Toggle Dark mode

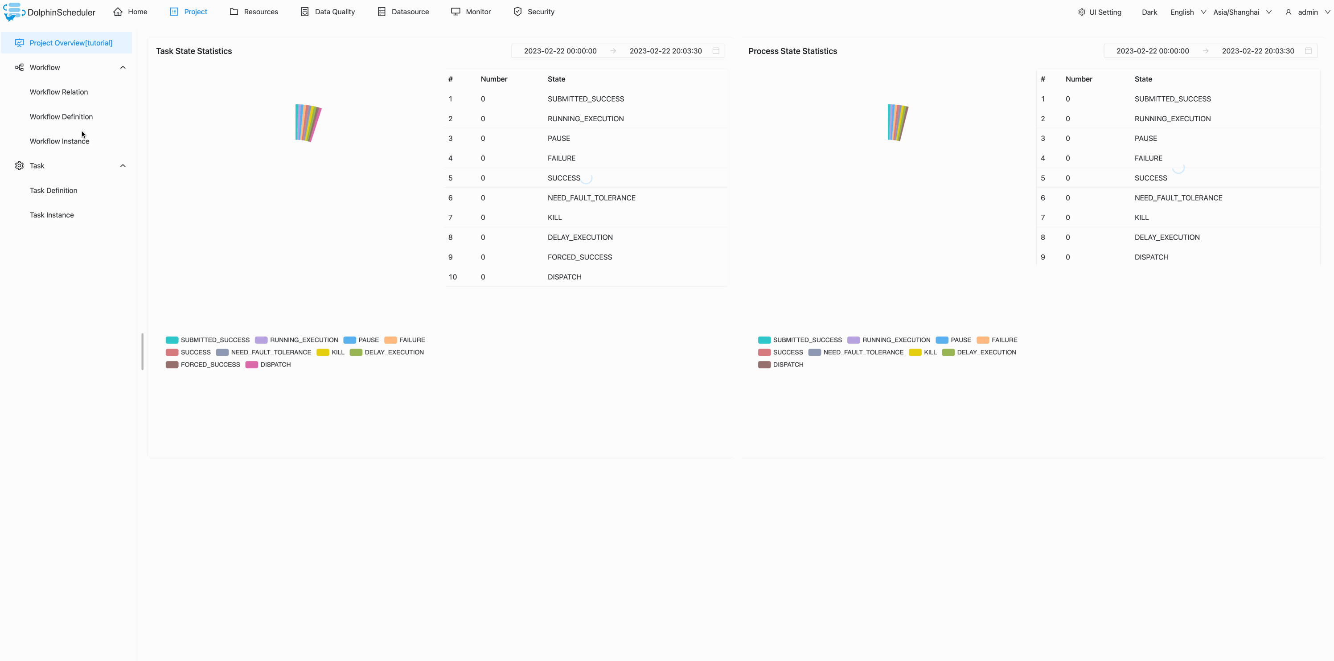point(1149,12)
